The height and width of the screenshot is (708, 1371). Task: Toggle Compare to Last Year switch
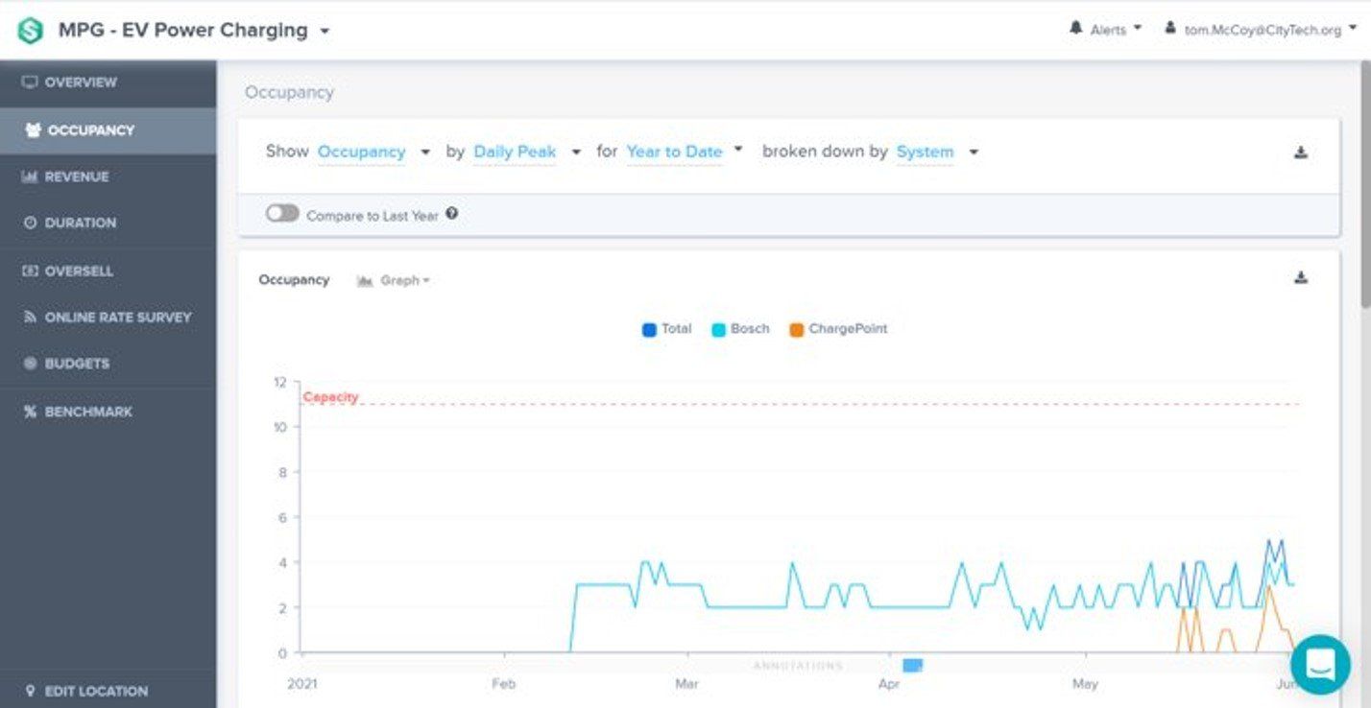coord(282,214)
